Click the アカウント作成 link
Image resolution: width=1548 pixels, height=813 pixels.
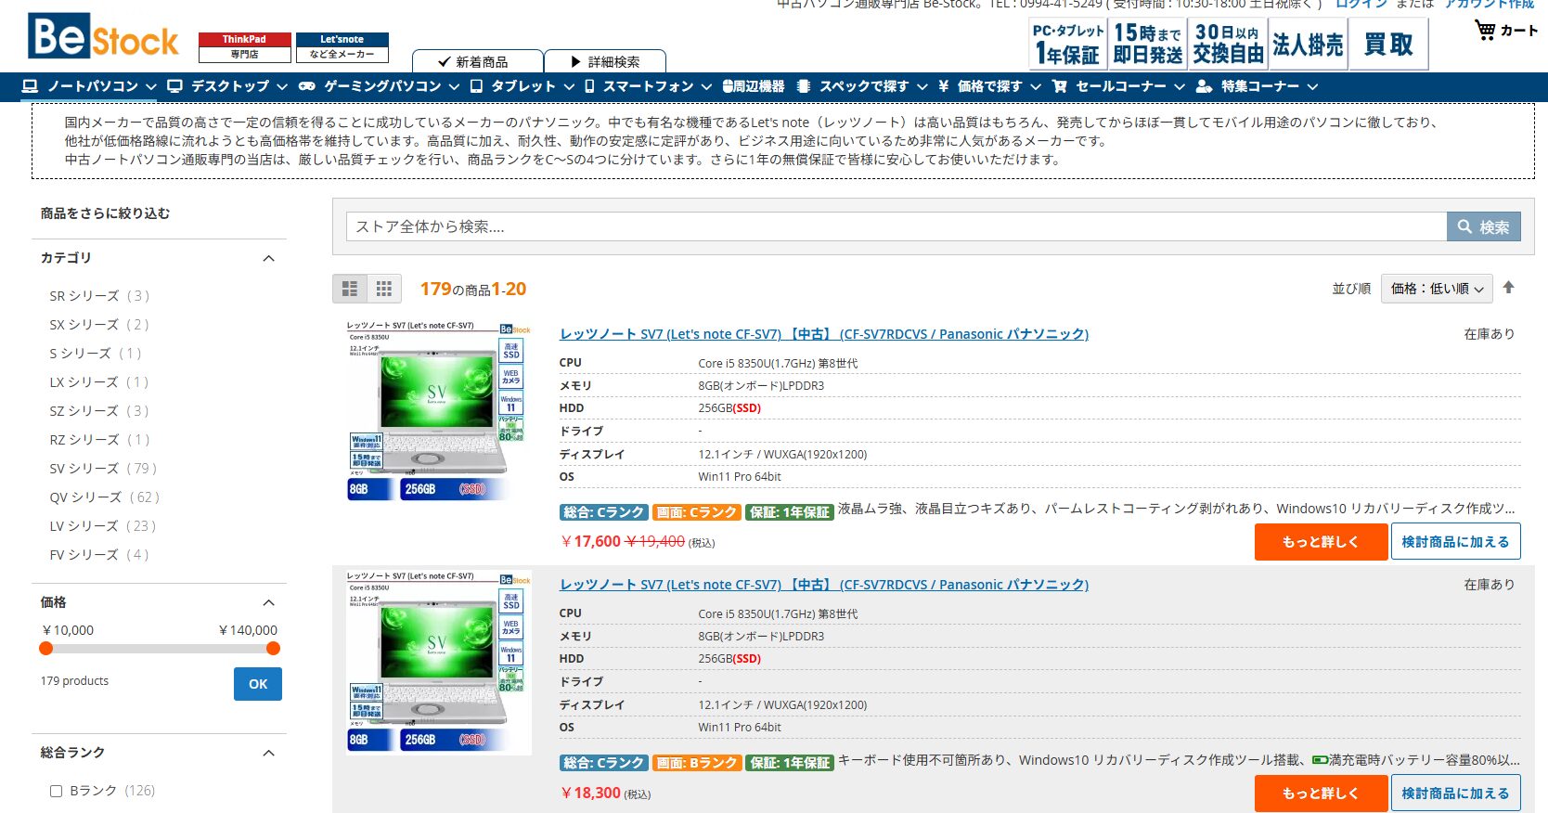(1490, 4)
